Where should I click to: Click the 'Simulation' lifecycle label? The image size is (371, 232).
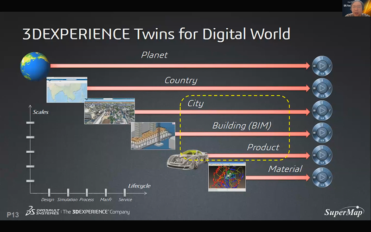coord(67,200)
